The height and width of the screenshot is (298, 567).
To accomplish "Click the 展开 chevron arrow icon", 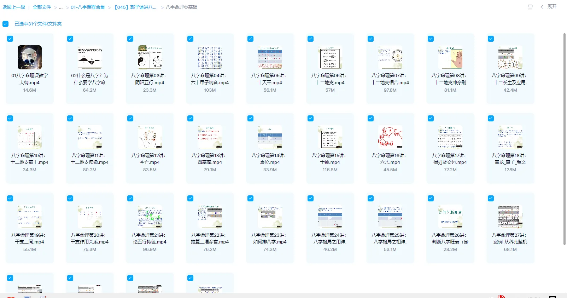I will click(x=542, y=7).
